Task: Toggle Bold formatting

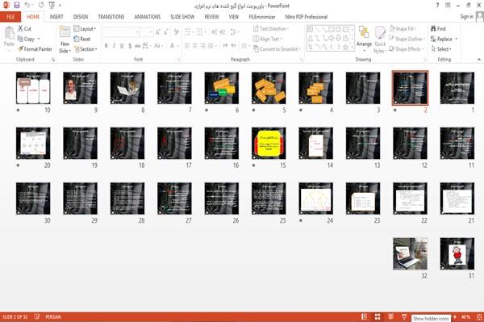Action: pyautogui.click(x=106, y=46)
